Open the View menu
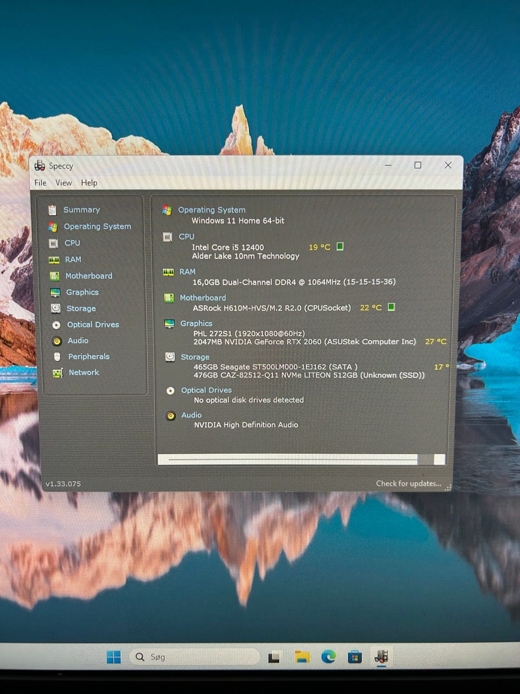The width and height of the screenshot is (520, 694). [x=63, y=183]
